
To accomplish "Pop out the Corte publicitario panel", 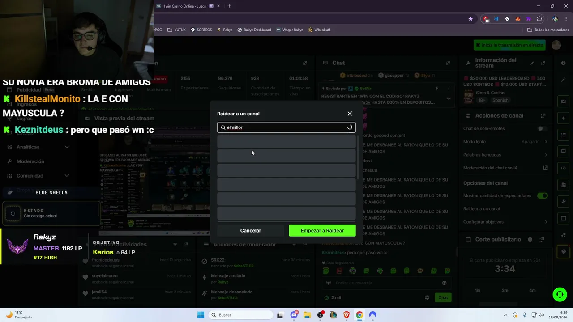I will 542,240.
